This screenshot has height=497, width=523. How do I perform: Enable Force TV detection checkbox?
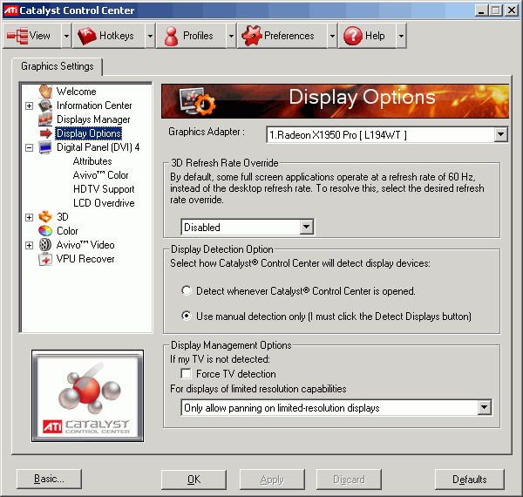(187, 373)
